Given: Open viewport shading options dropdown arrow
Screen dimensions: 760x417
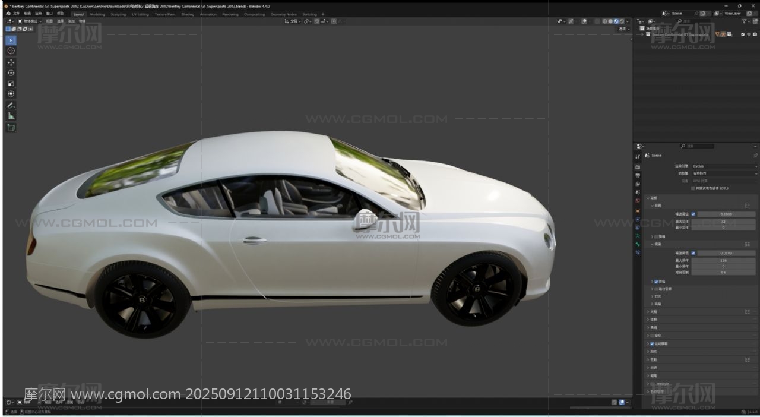Looking at the screenshot, I should (x=628, y=21).
